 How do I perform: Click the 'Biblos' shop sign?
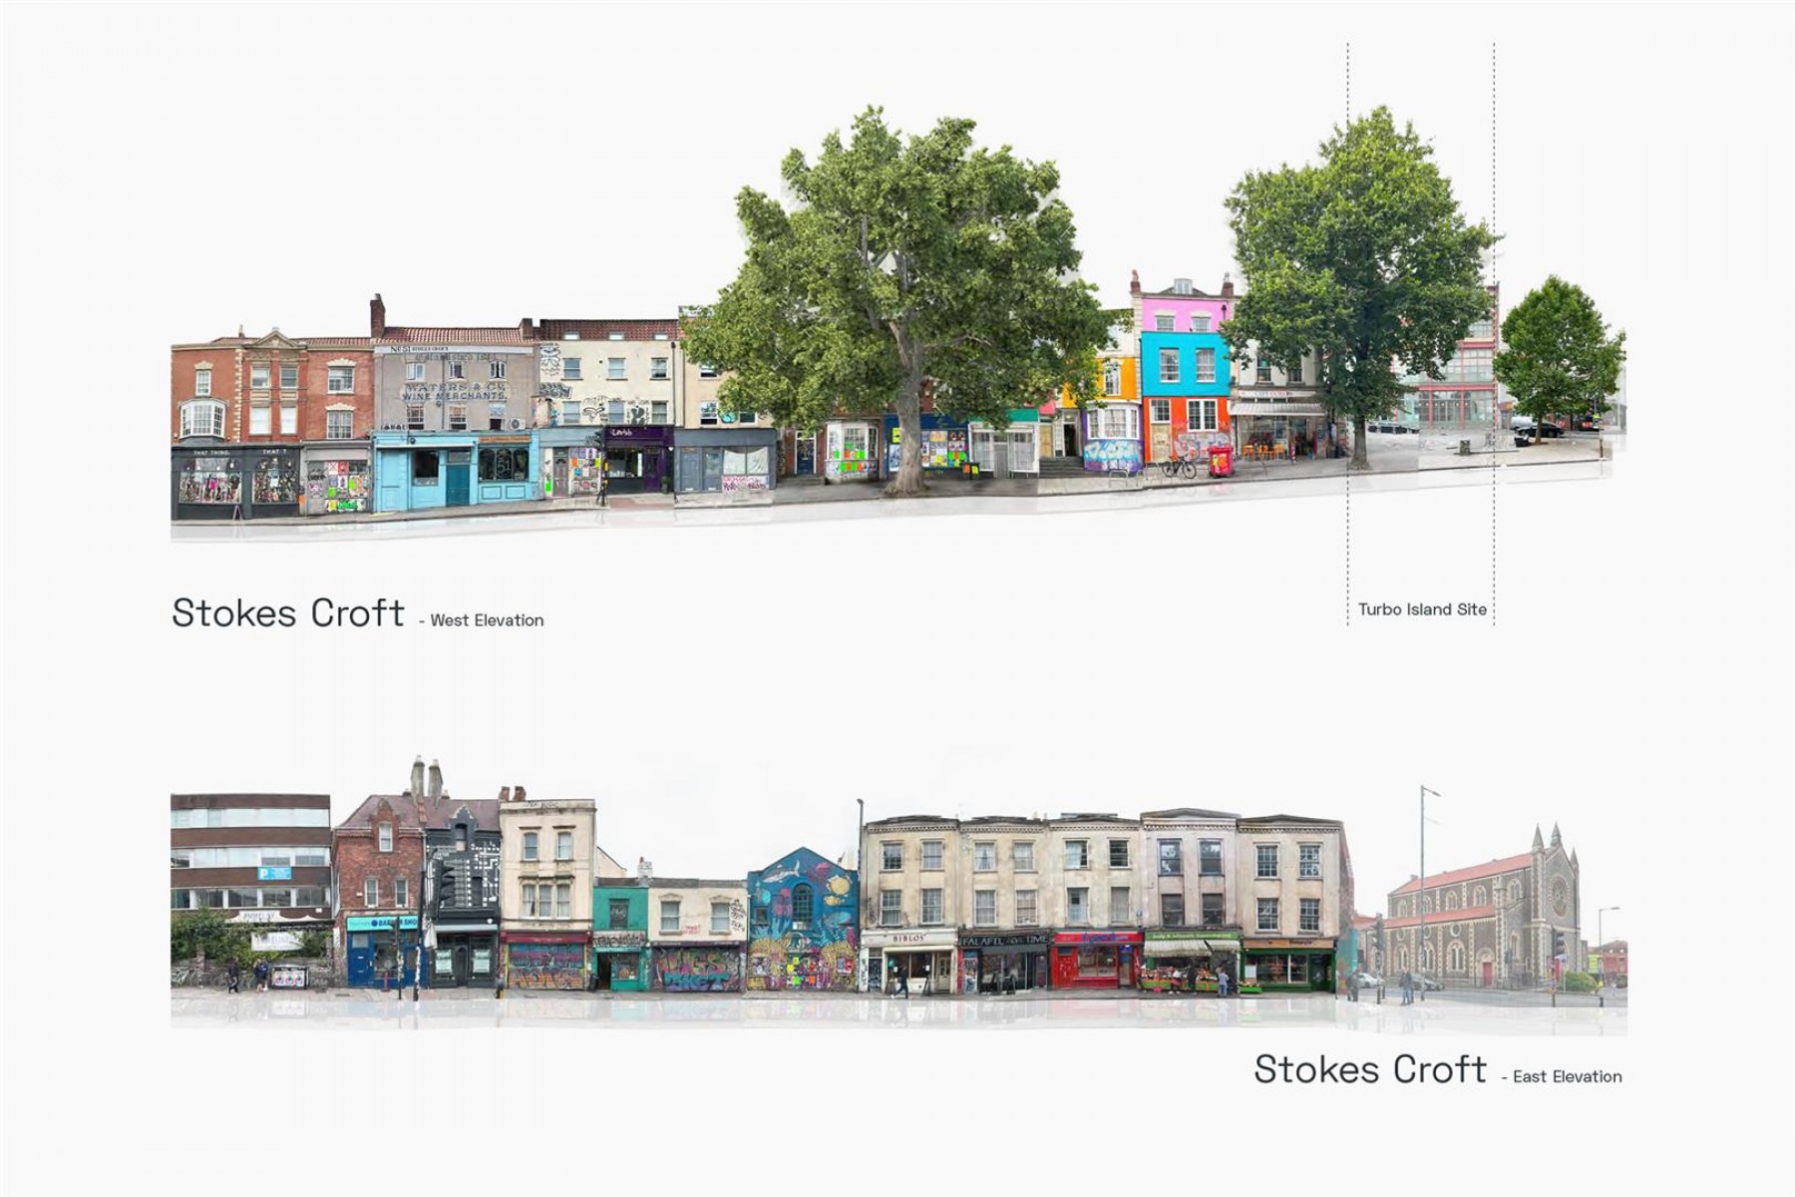pyautogui.click(x=908, y=939)
